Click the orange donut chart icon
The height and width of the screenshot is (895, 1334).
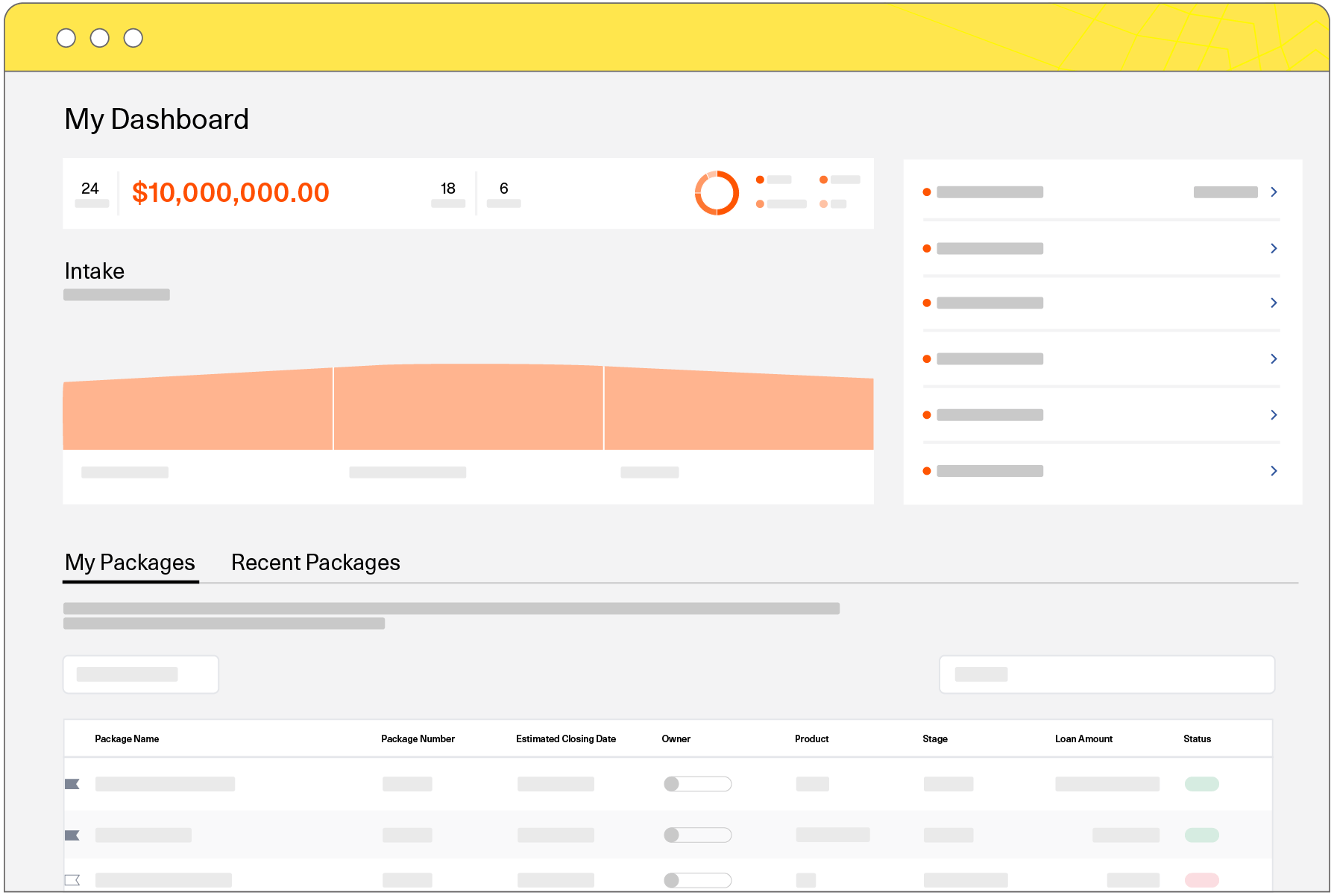pyautogui.click(x=717, y=193)
